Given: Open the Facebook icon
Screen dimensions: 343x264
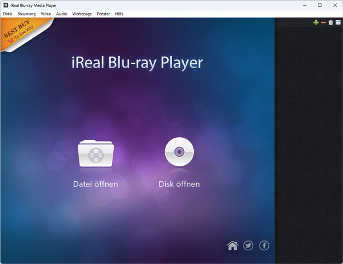Looking at the screenshot, I should [x=264, y=246].
